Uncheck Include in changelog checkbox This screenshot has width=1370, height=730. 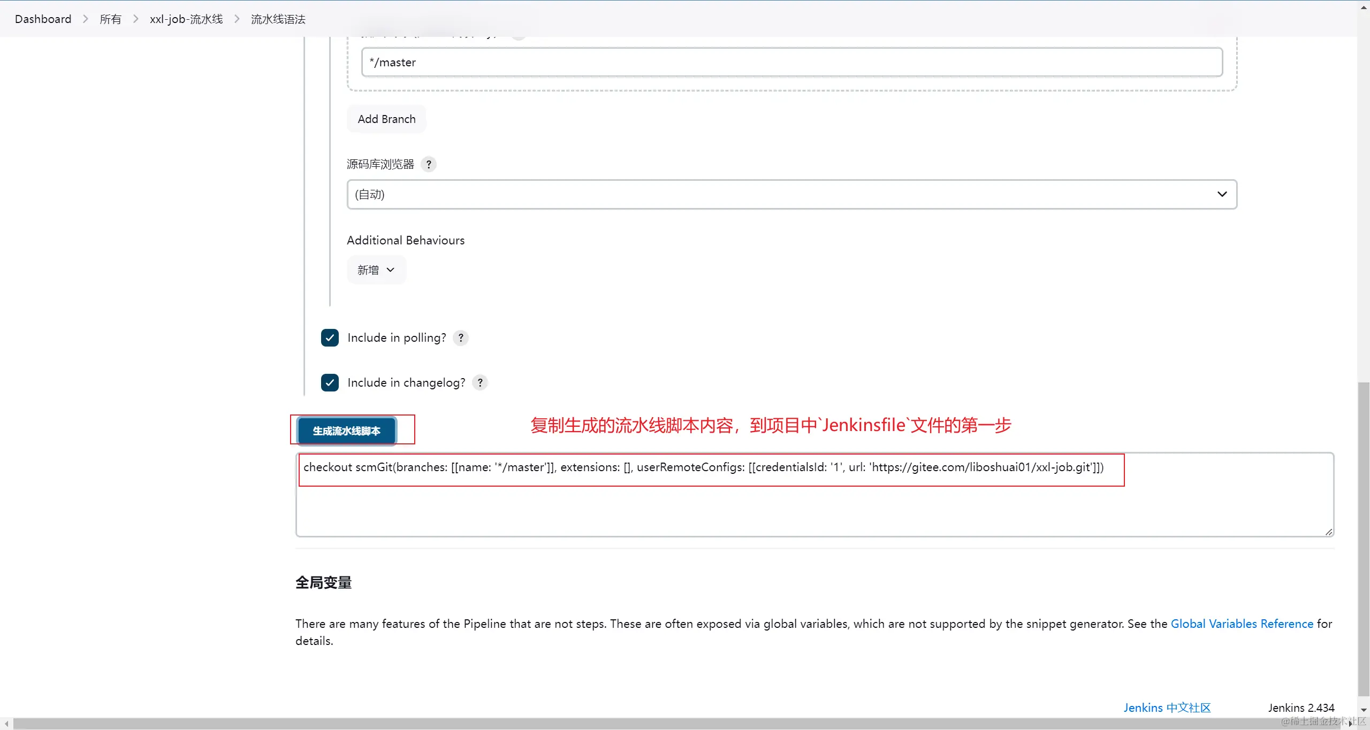330,383
